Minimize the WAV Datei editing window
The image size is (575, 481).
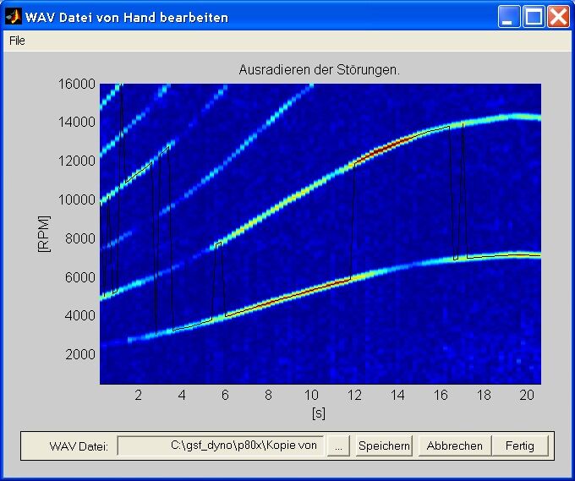tap(509, 17)
